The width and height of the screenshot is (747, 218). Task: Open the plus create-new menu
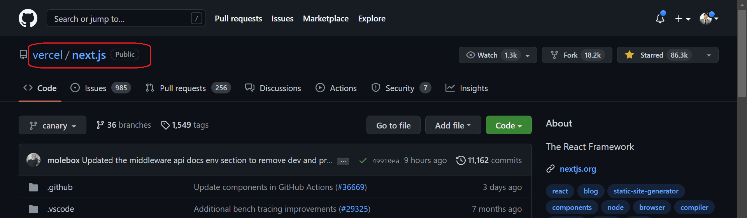tap(682, 19)
